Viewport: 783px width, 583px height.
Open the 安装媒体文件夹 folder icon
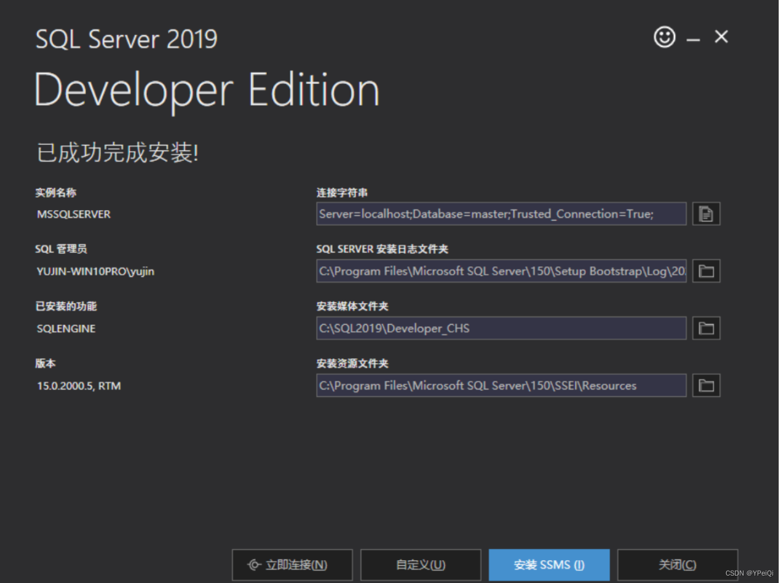(x=706, y=328)
